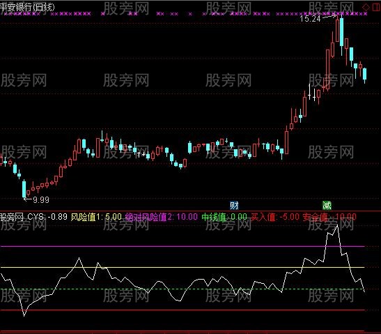Image resolution: width=381 pixels, height=334 pixels.
Task: Click the 风险值1: 5.00 label
Action: click(x=96, y=217)
